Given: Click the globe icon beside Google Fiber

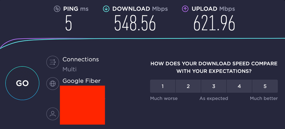Looking at the screenshot, I should pos(52,84).
